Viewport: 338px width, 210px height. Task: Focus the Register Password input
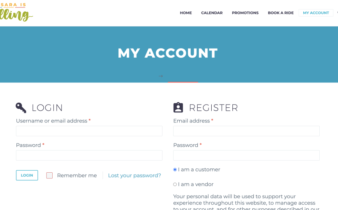point(246,156)
